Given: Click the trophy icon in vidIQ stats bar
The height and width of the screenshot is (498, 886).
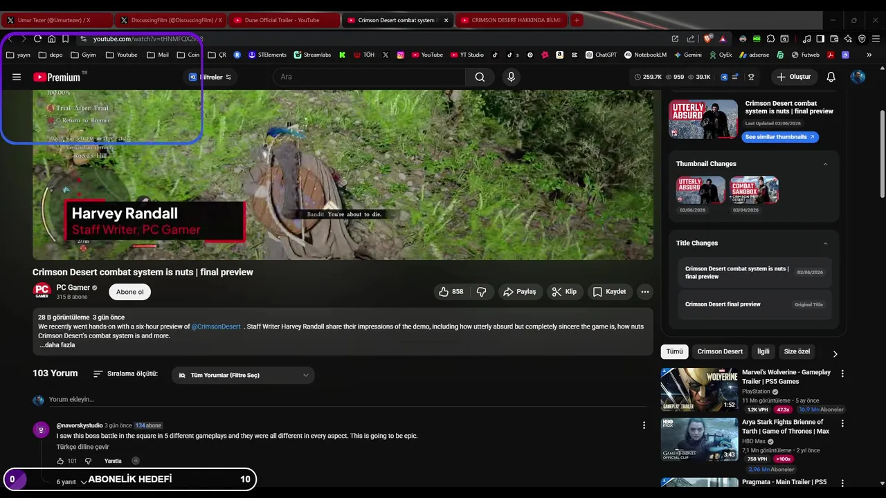Looking at the screenshot, I should pyautogui.click(x=751, y=77).
